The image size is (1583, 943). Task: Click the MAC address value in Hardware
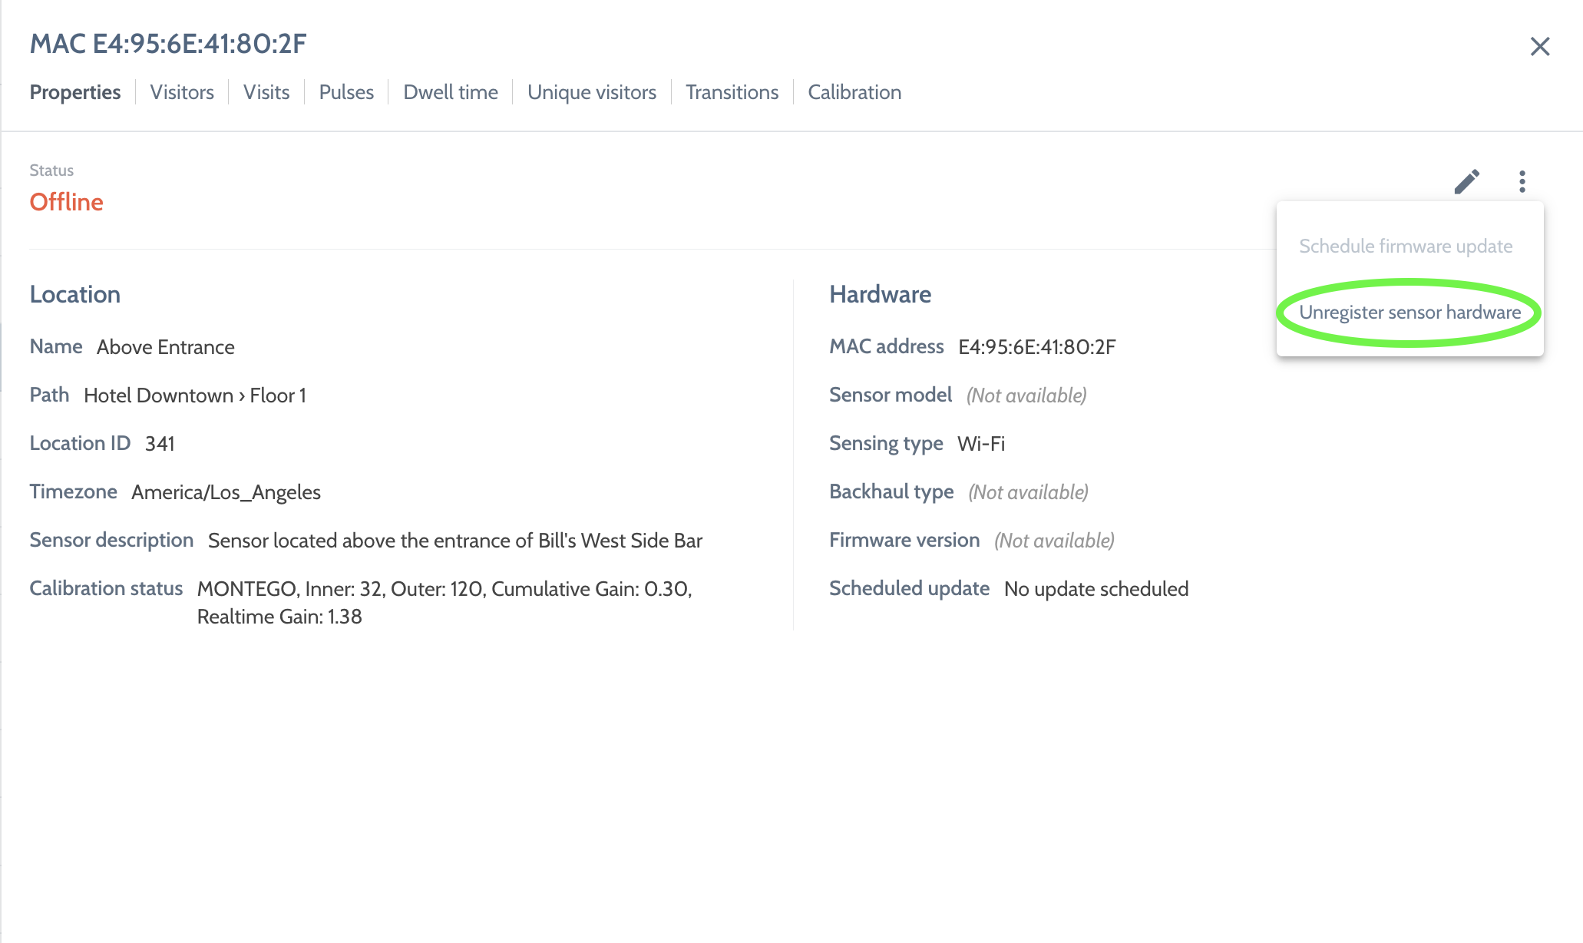(1036, 347)
